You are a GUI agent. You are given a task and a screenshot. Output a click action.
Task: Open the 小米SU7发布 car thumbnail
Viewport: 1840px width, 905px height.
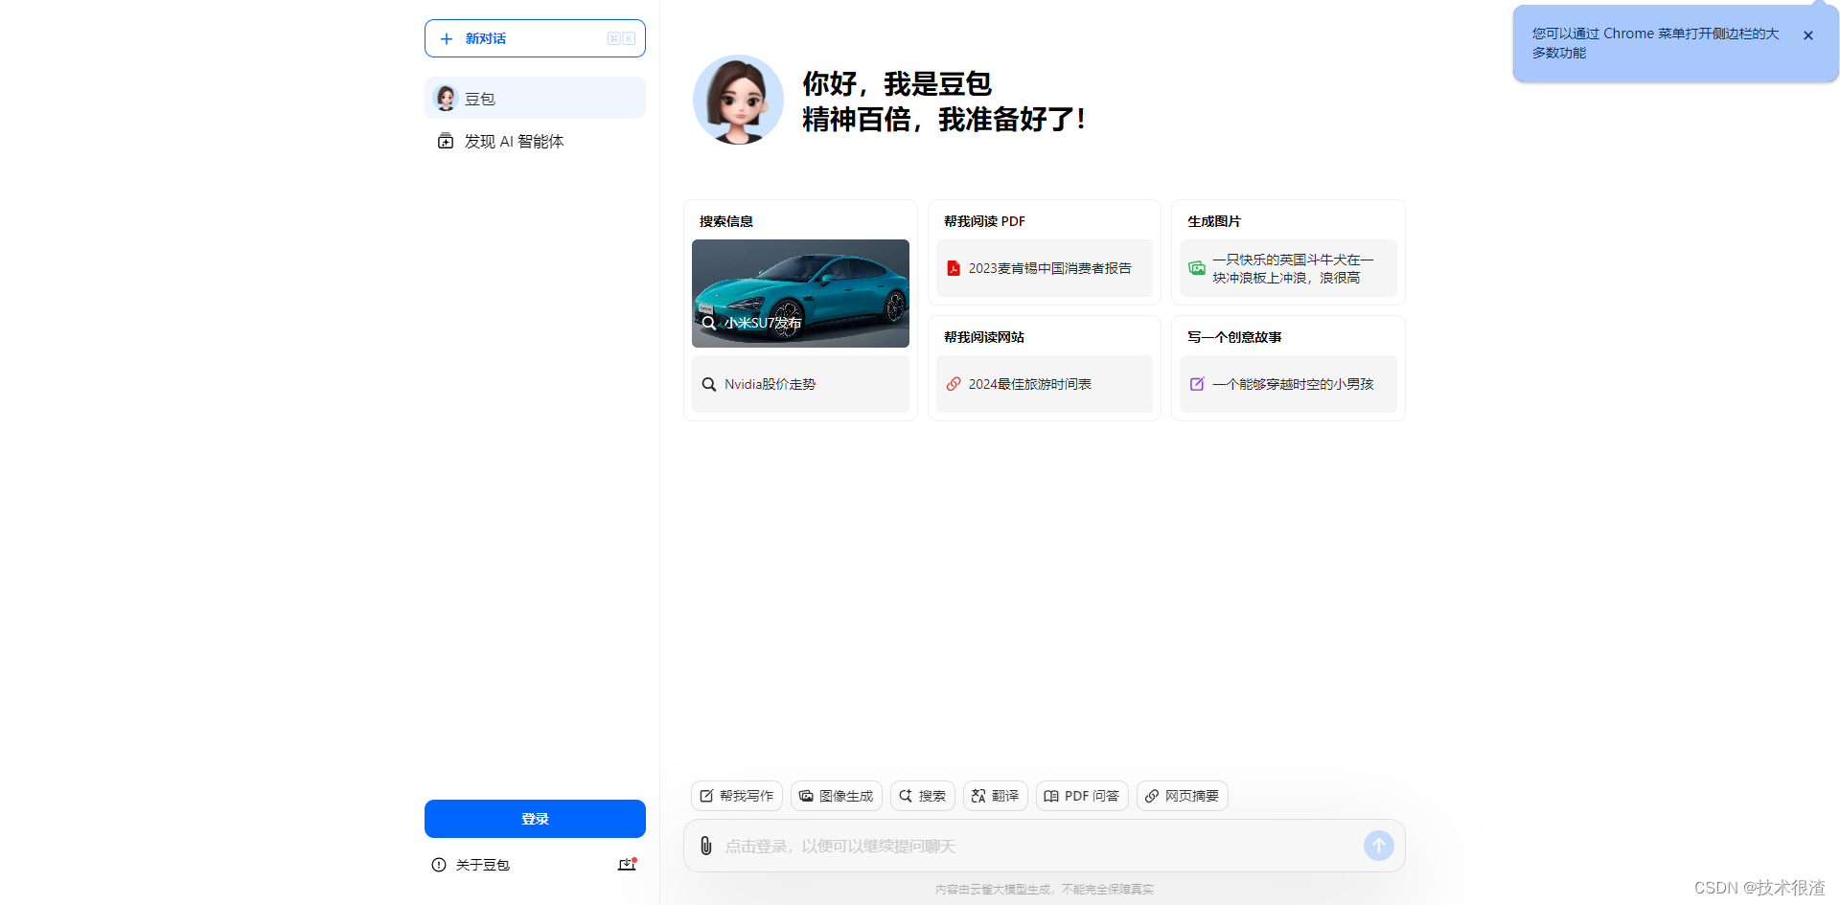coord(800,293)
